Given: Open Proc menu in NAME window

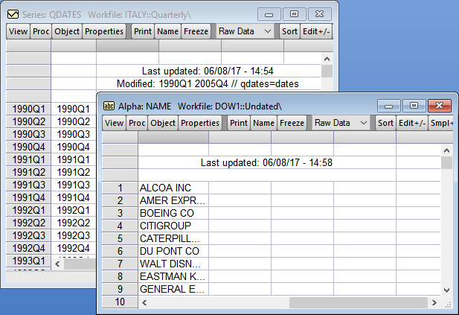Looking at the screenshot, I should (x=137, y=123).
